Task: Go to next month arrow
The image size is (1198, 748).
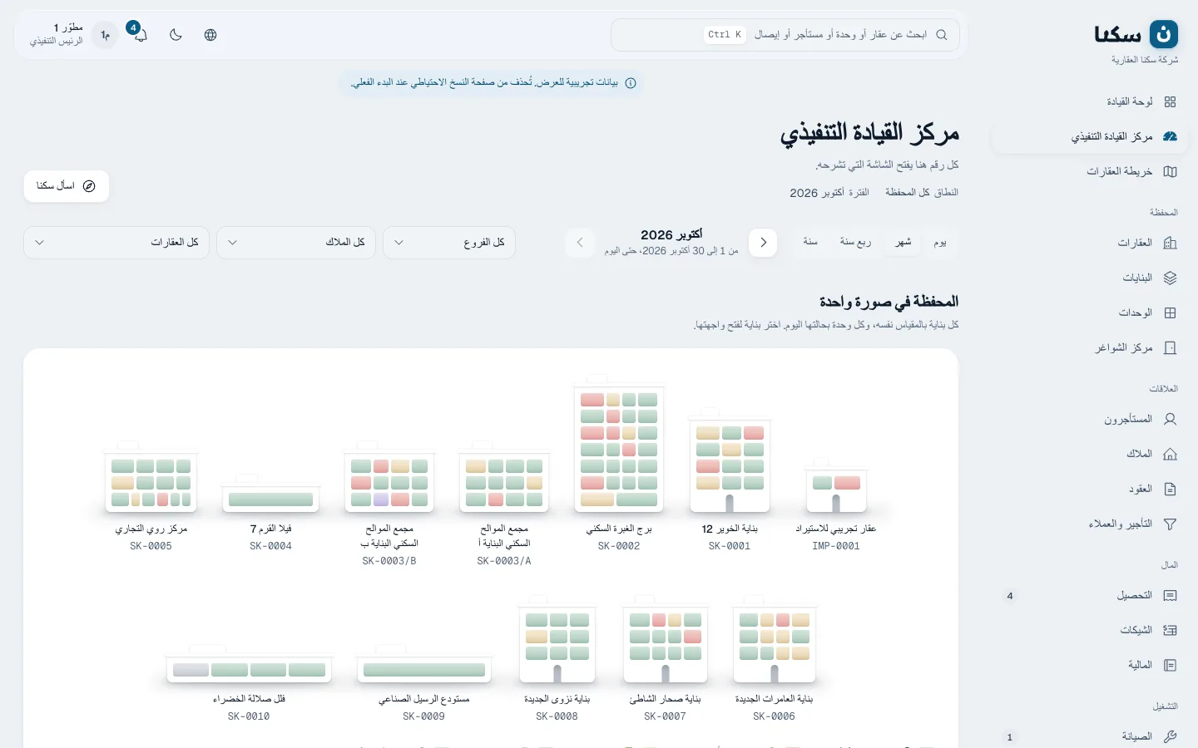Action: [x=580, y=243]
